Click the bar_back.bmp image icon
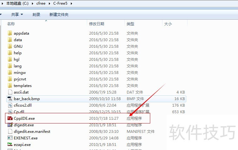Screen dimensions: 238x150 click(x=10, y=99)
